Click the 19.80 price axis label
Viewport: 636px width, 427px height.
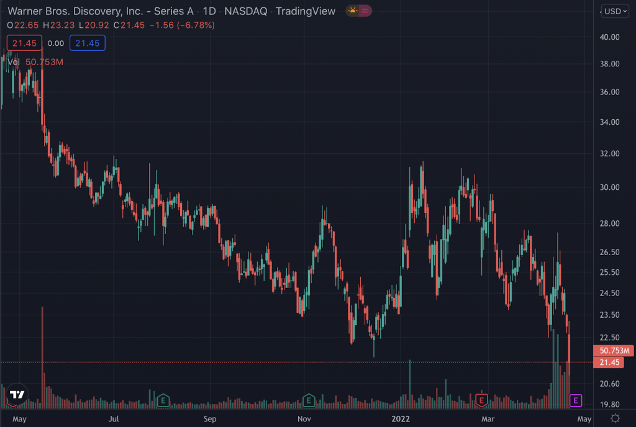pos(610,404)
